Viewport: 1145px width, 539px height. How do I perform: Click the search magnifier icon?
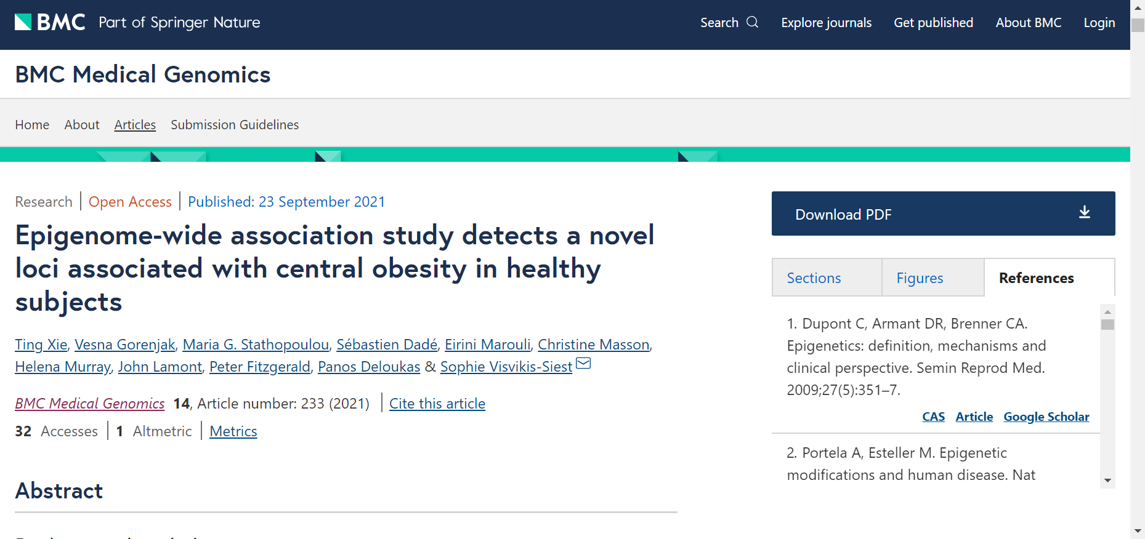(752, 22)
